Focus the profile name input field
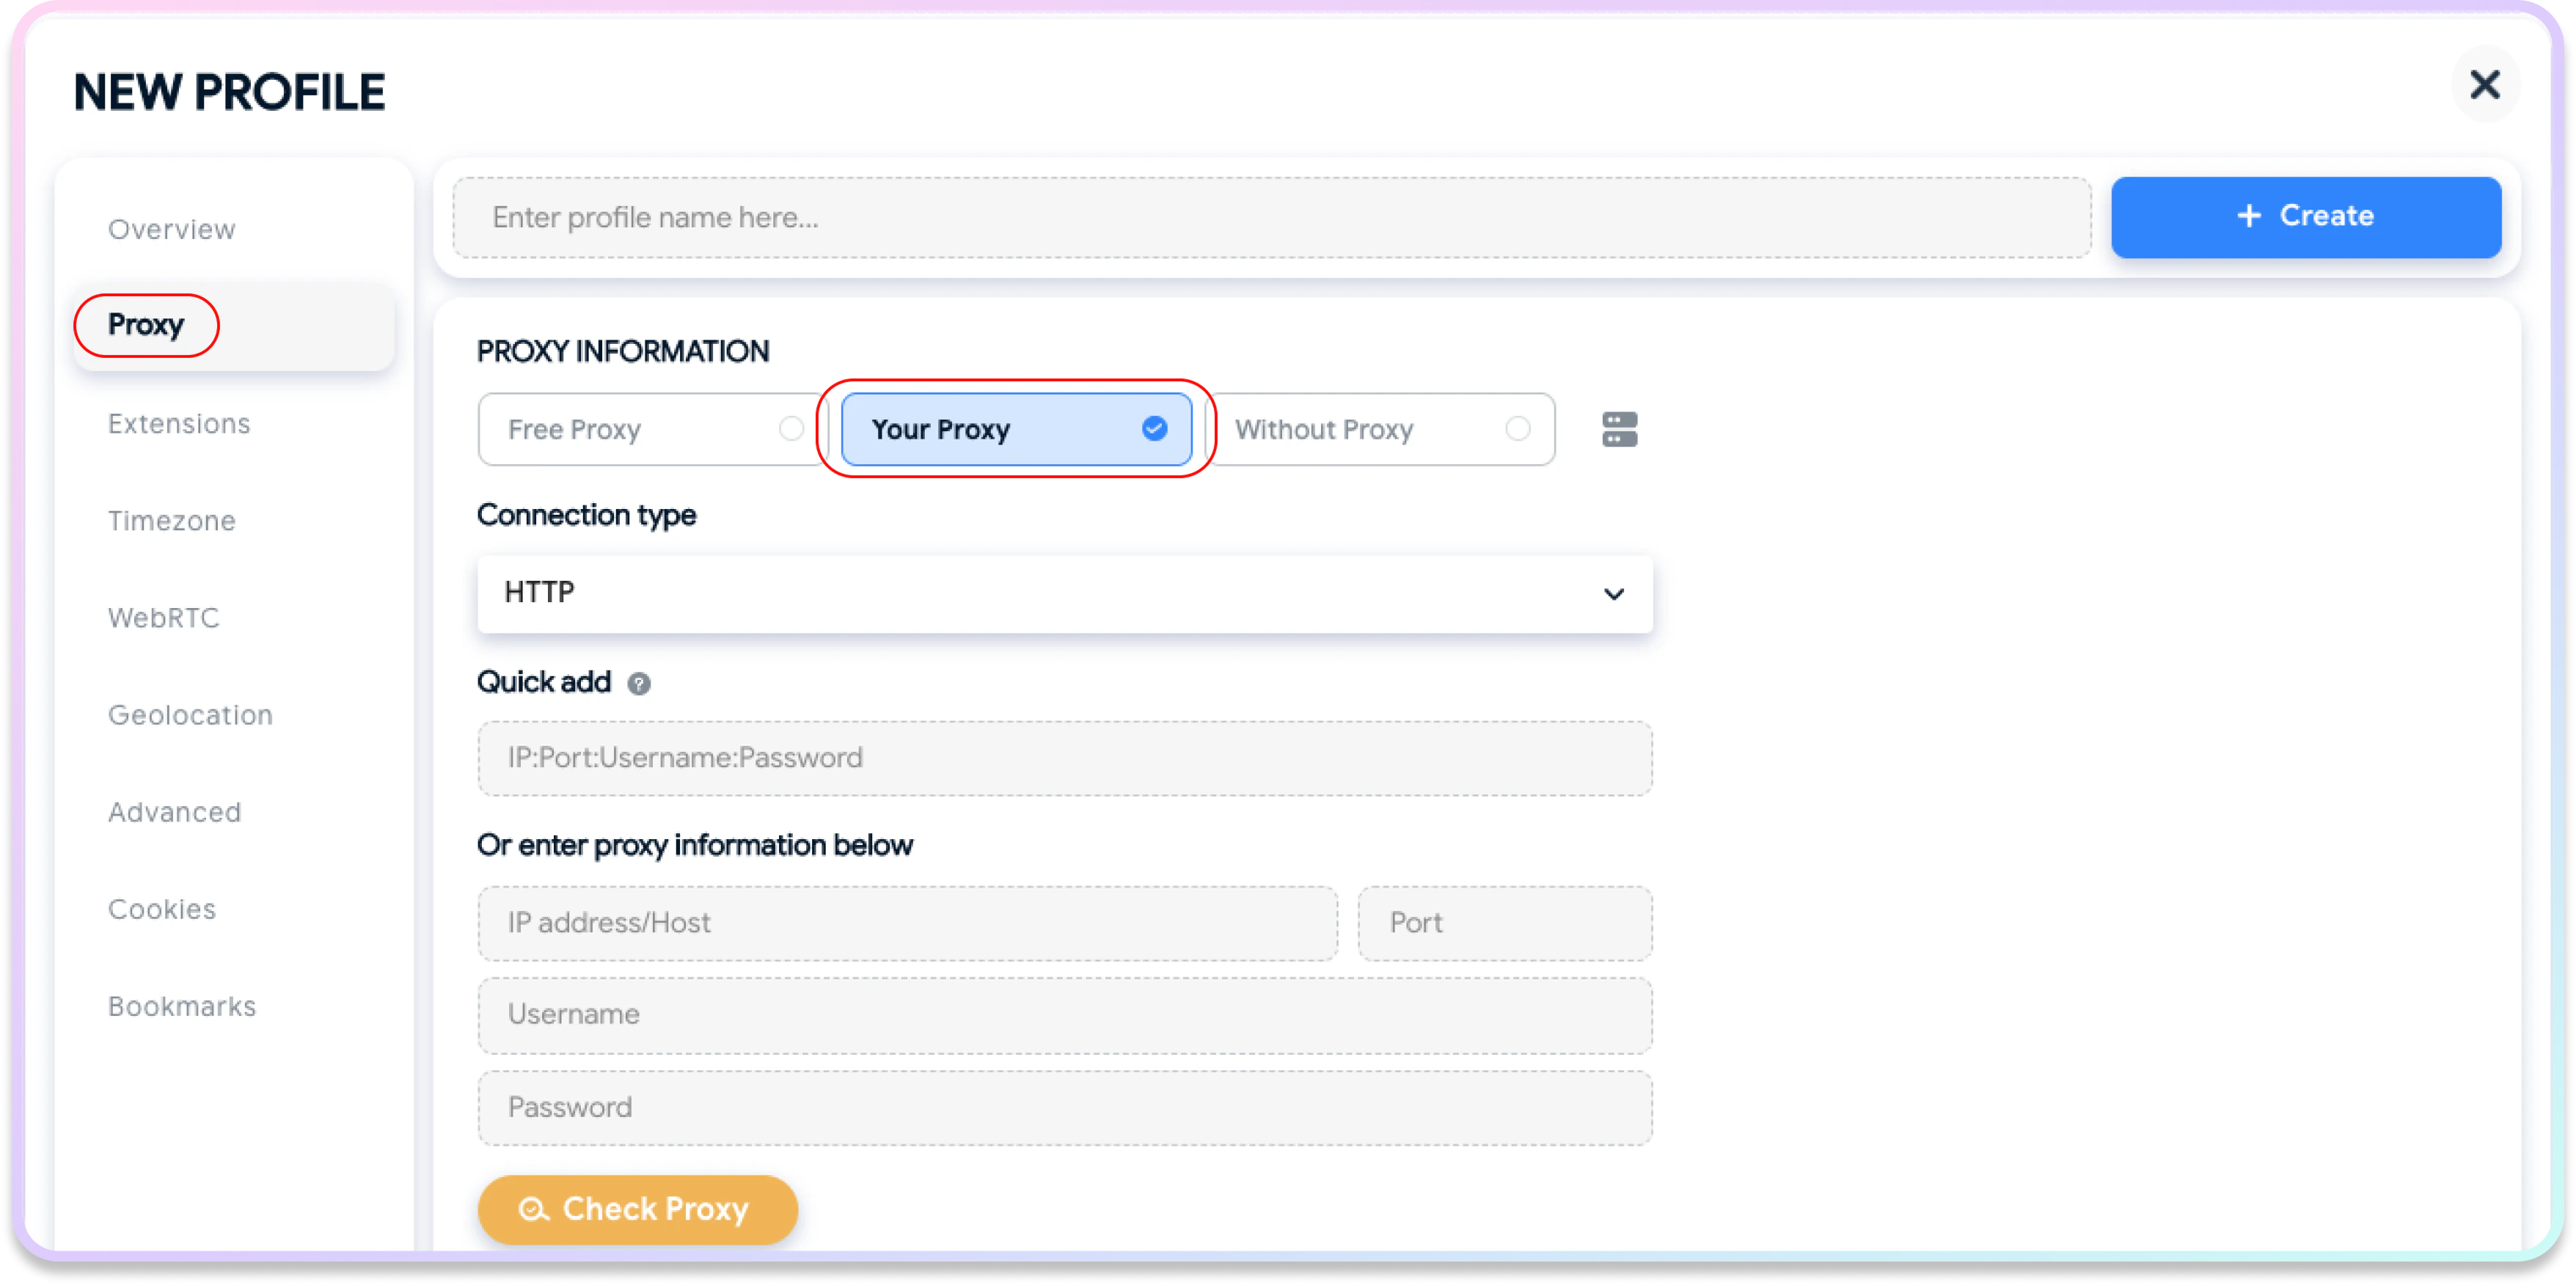Viewport: 2576px width, 1285px height. (x=1270, y=218)
